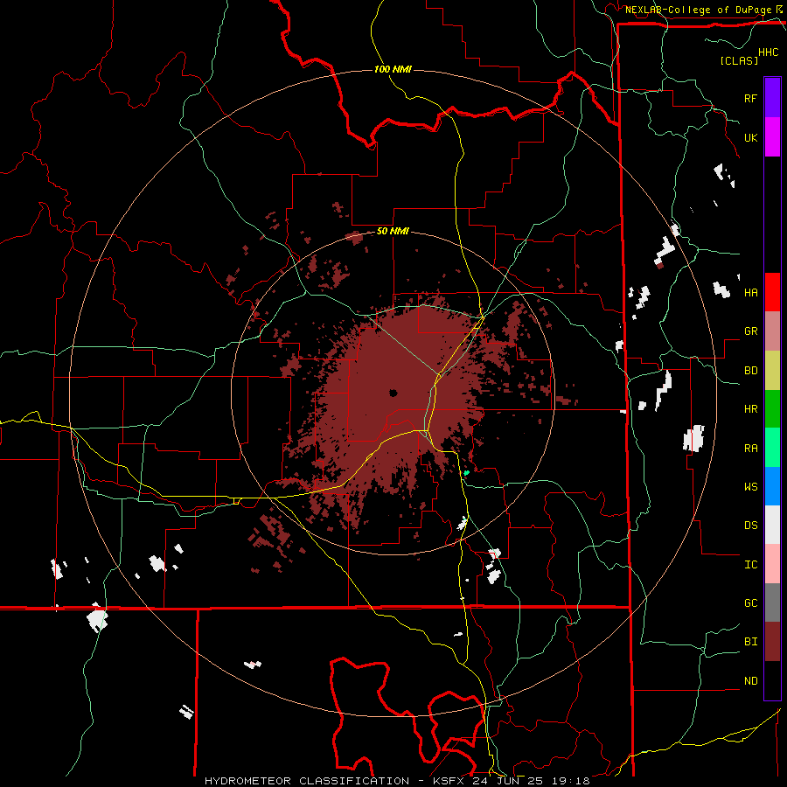The width and height of the screenshot is (787, 787).
Task: Click the 19:18 timestamp
Action: click(573, 781)
